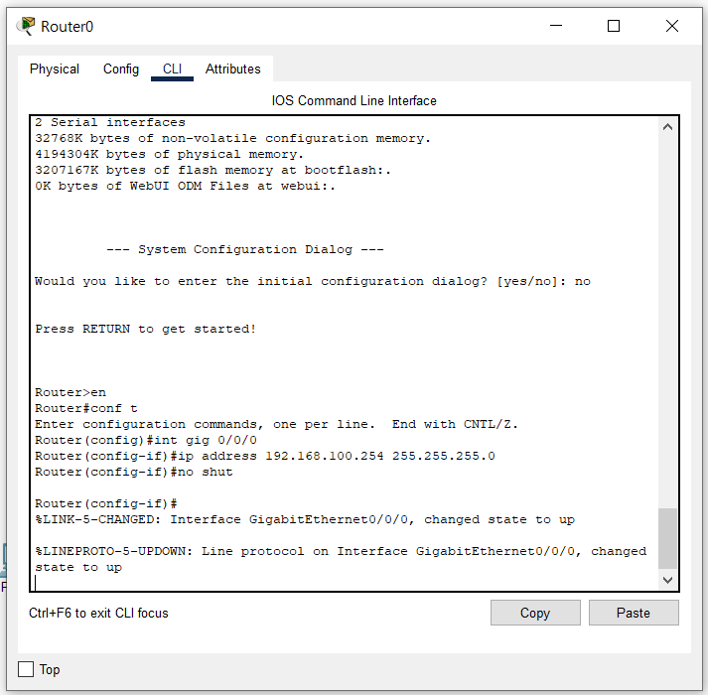The width and height of the screenshot is (708, 695).
Task: Click the 'Would you like to enter' prompt line
Action: coord(313,281)
